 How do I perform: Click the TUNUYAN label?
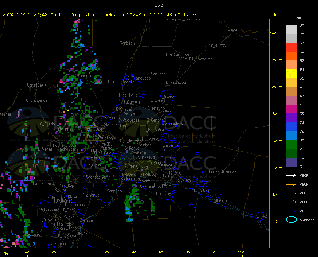point(82,233)
